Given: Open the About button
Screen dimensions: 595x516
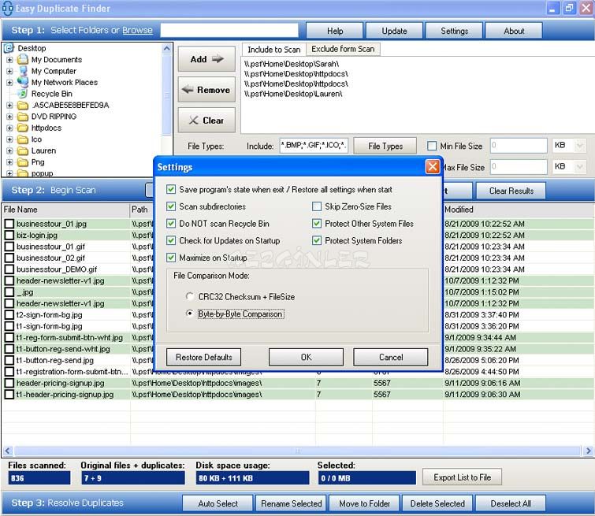Looking at the screenshot, I should click(x=514, y=31).
